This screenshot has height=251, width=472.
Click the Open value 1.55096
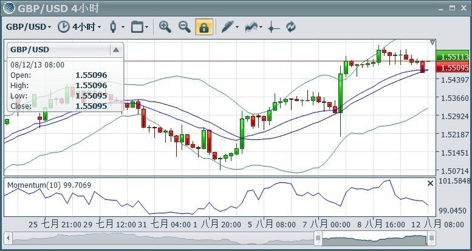point(91,75)
